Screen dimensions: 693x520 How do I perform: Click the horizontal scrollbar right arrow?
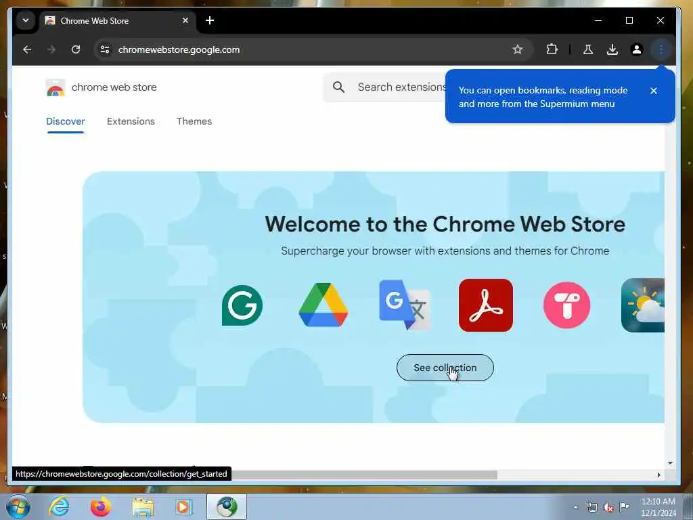coord(659,475)
